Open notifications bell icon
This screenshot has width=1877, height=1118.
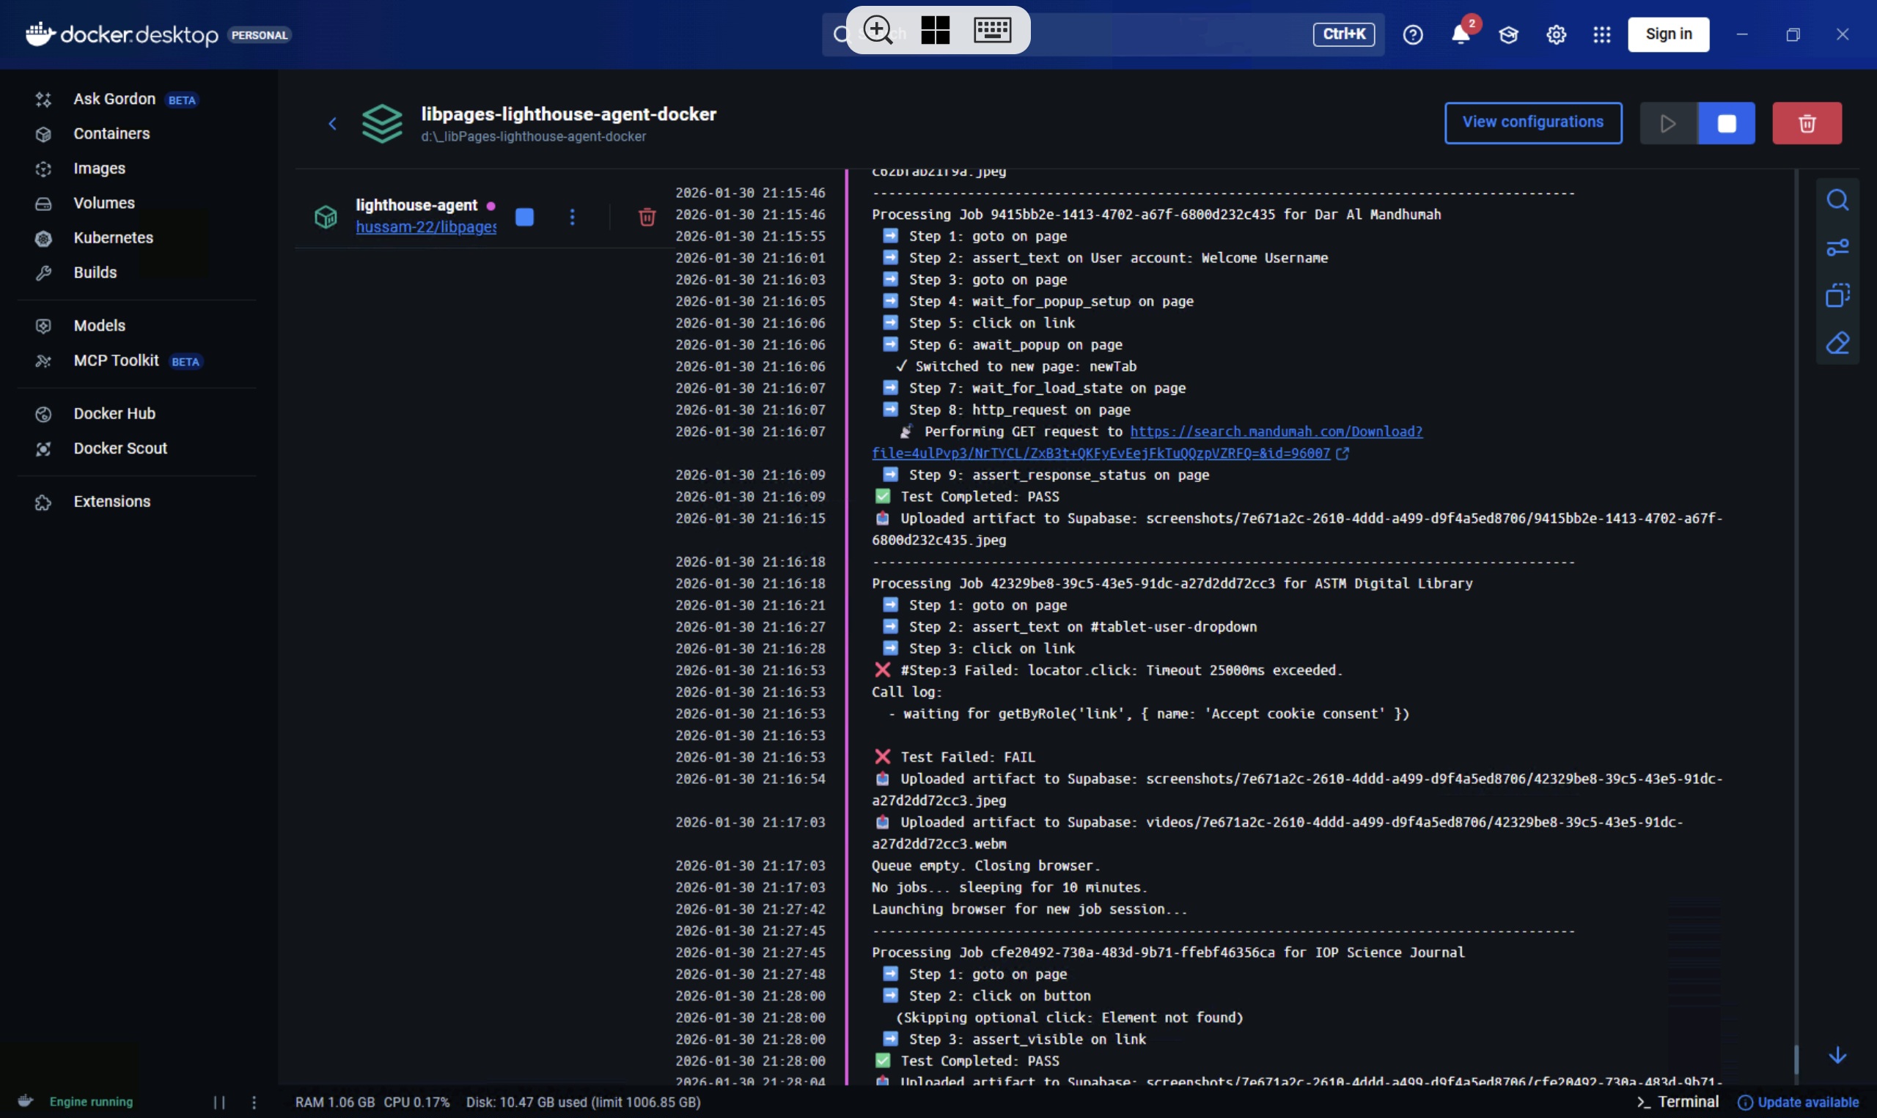pos(1460,34)
